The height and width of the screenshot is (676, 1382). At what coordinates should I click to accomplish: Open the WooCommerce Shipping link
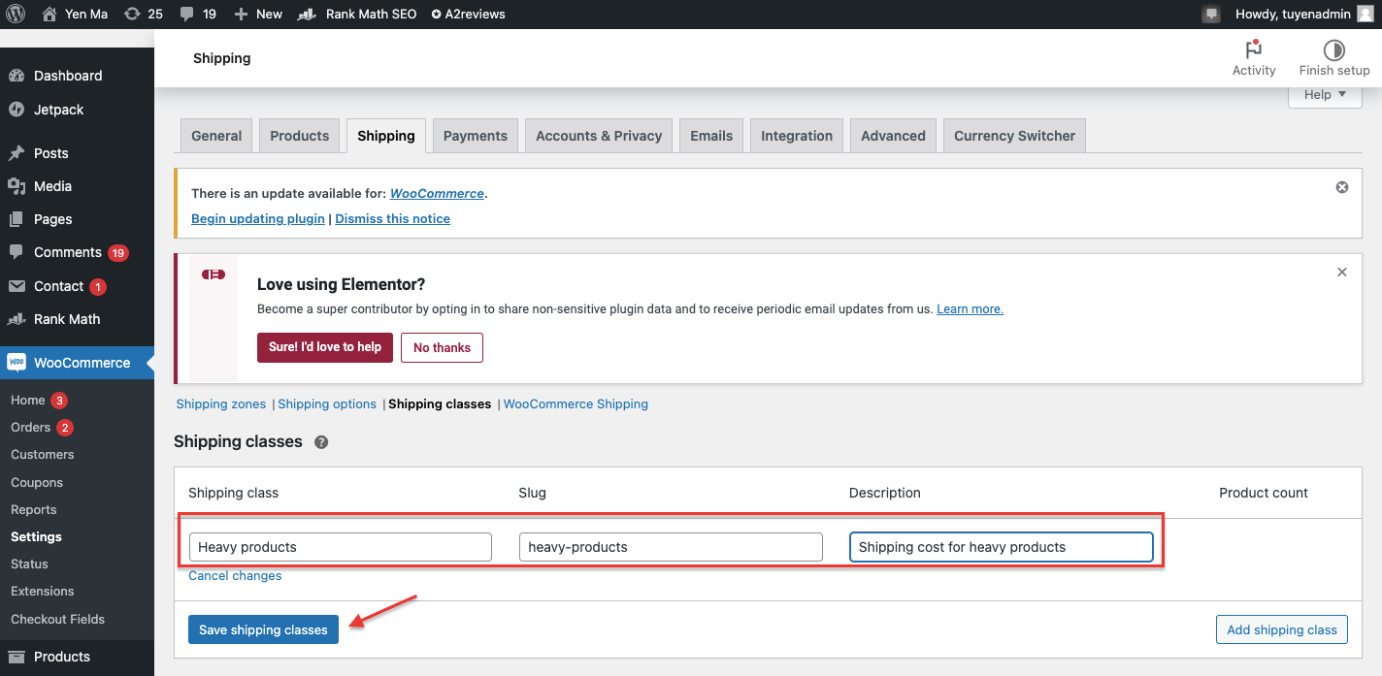(576, 403)
